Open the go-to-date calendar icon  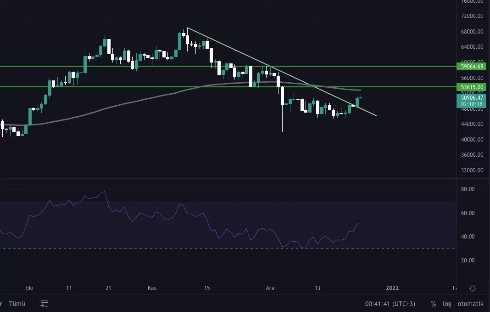[45, 304]
